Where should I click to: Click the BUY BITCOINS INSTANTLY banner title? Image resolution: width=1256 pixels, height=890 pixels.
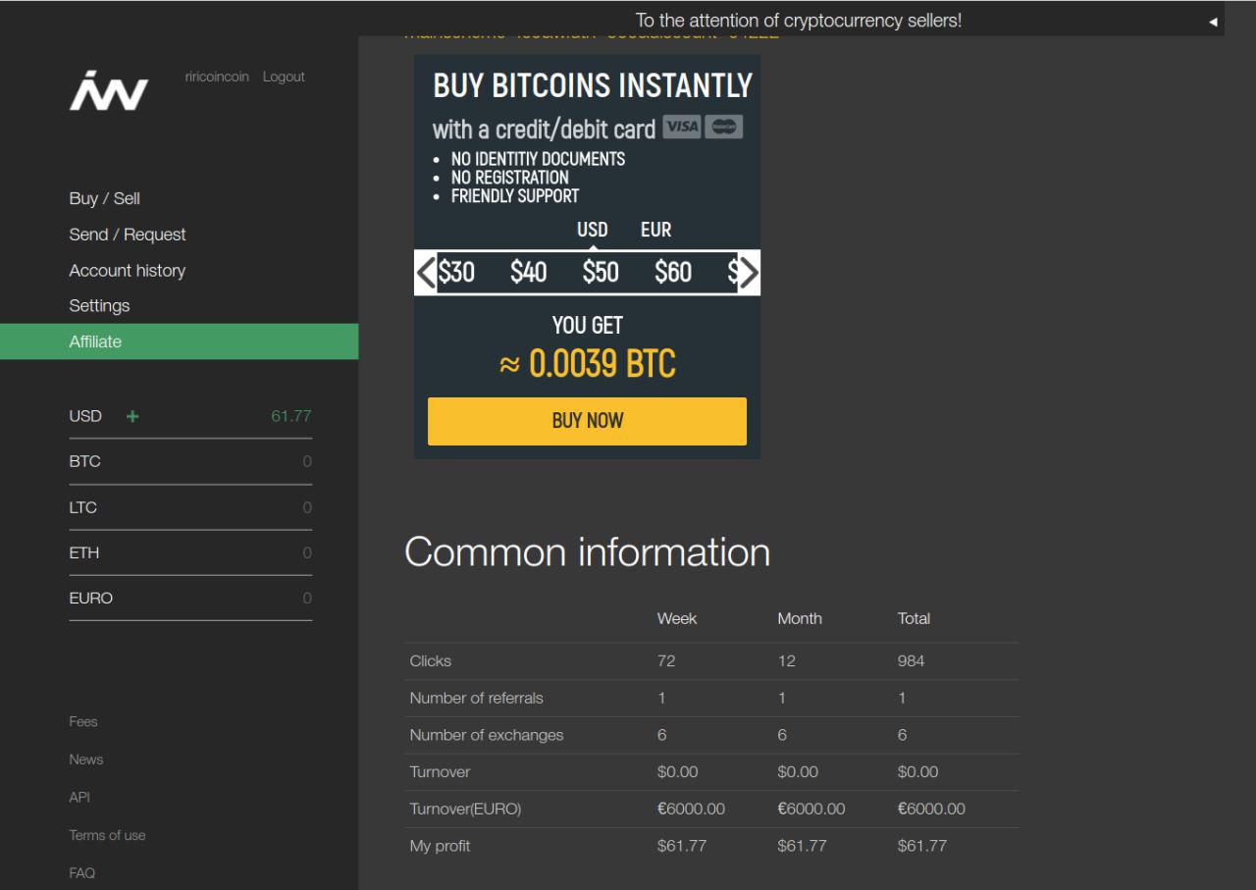593,86
